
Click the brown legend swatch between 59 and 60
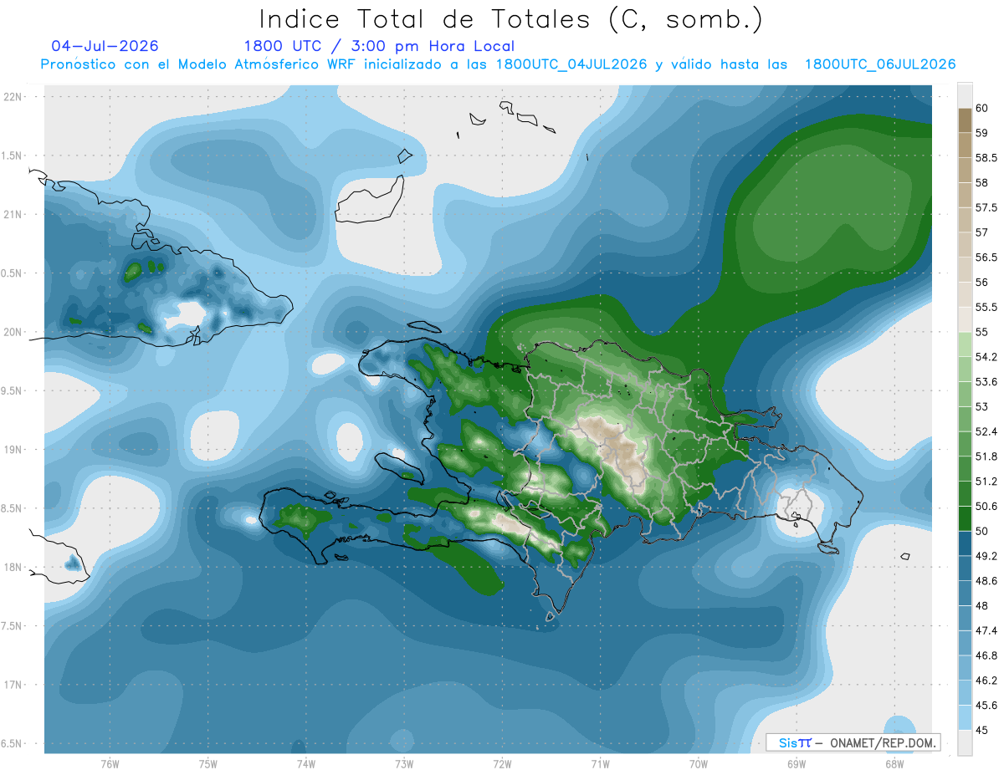[965, 120]
